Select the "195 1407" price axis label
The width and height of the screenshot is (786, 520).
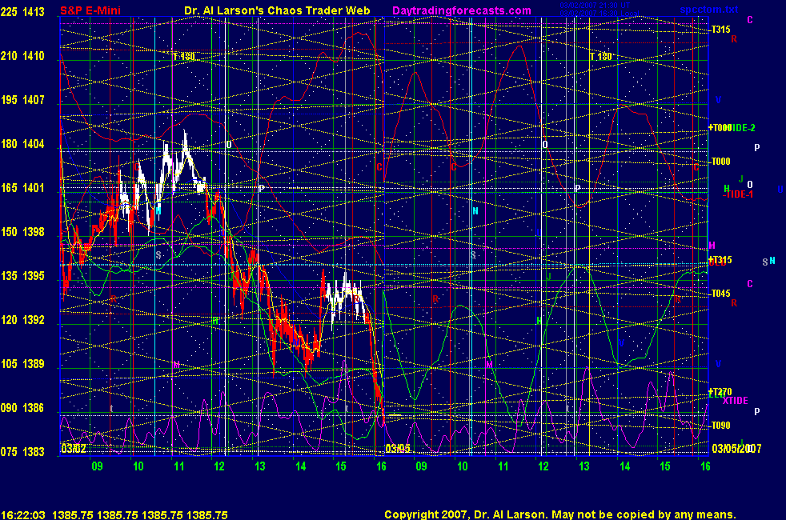coord(22,100)
